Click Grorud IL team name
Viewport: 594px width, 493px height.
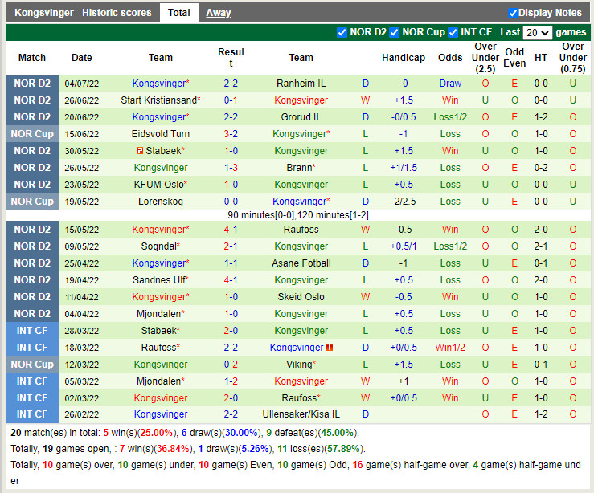point(301,117)
